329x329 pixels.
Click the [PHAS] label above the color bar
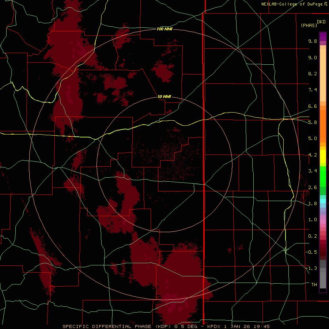pos(309,25)
